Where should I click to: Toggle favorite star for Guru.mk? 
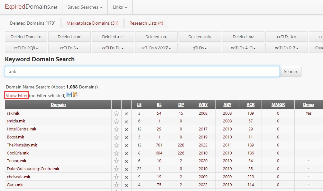tap(116, 185)
